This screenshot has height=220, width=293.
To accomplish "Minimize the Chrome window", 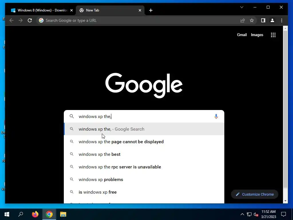I will point(255,7).
